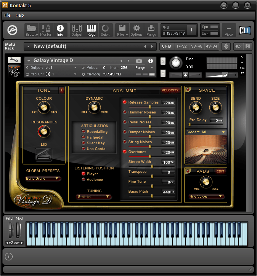257x276 pixels.
Task: Click the Purge icon in toolbar
Action: 151,30
